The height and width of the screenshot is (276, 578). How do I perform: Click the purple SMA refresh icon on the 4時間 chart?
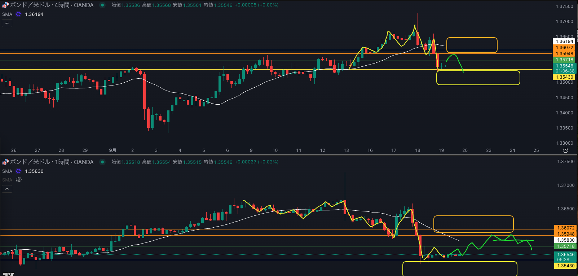coord(18,14)
